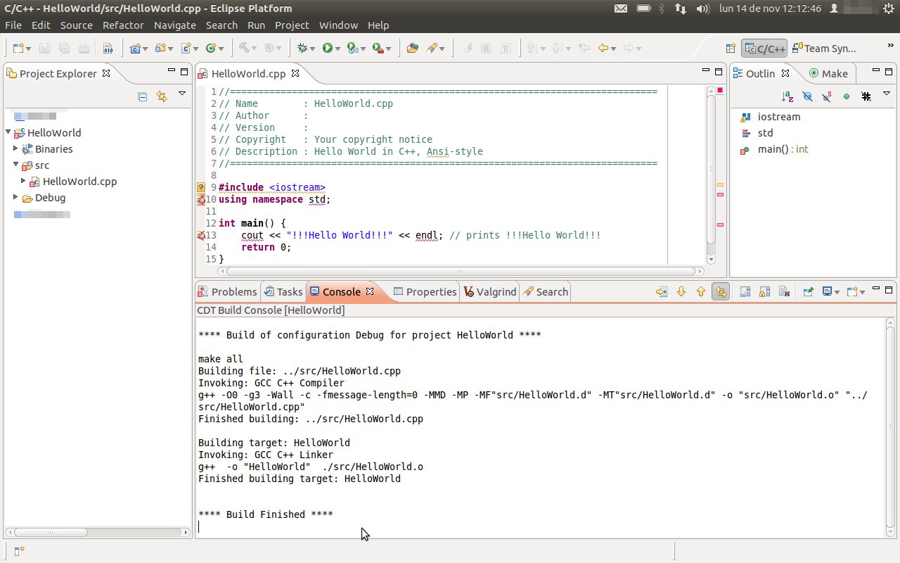
Task: Toggle Scroll Lock in the console
Action: point(765,291)
